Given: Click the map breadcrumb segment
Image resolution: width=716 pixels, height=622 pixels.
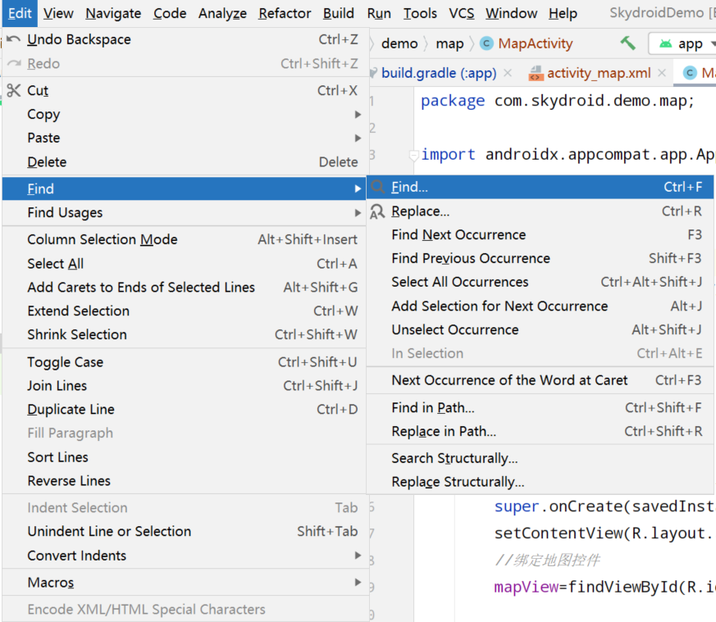Looking at the screenshot, I should [x=449, y=43].
